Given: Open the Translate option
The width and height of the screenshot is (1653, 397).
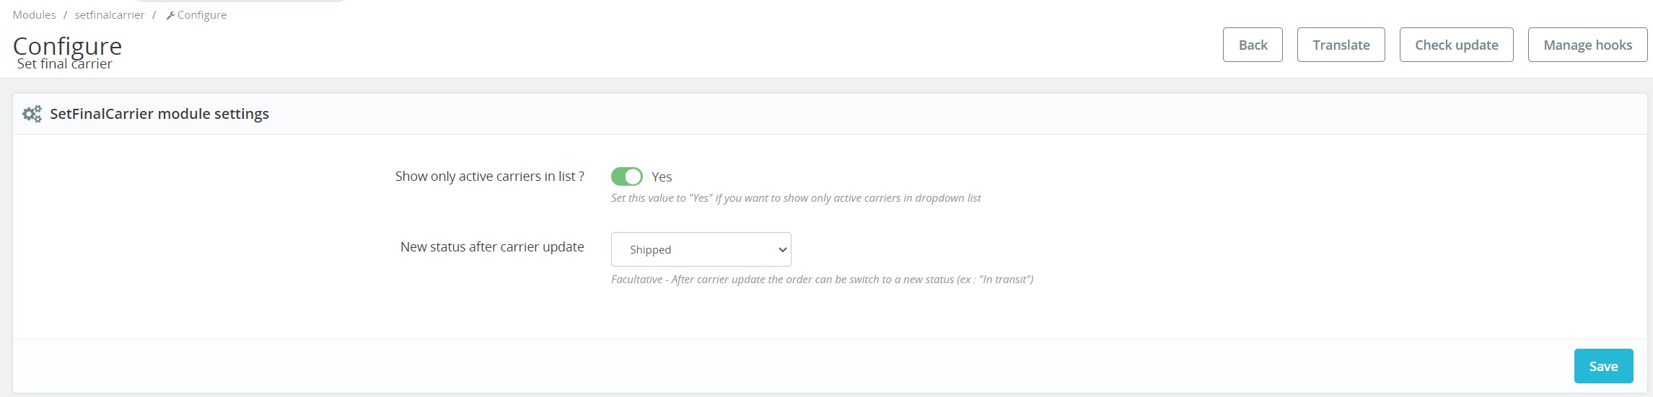Looking at the screenshot, I should (1341, 45).
